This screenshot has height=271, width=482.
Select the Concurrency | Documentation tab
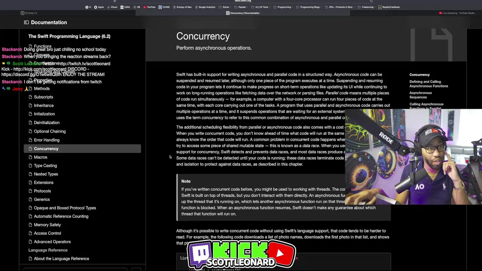(243, 13)
